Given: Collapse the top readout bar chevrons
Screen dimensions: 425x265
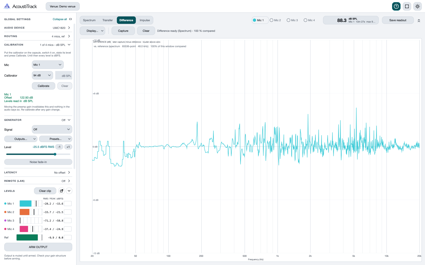Looking at the screenshot, I should [419, 20].
